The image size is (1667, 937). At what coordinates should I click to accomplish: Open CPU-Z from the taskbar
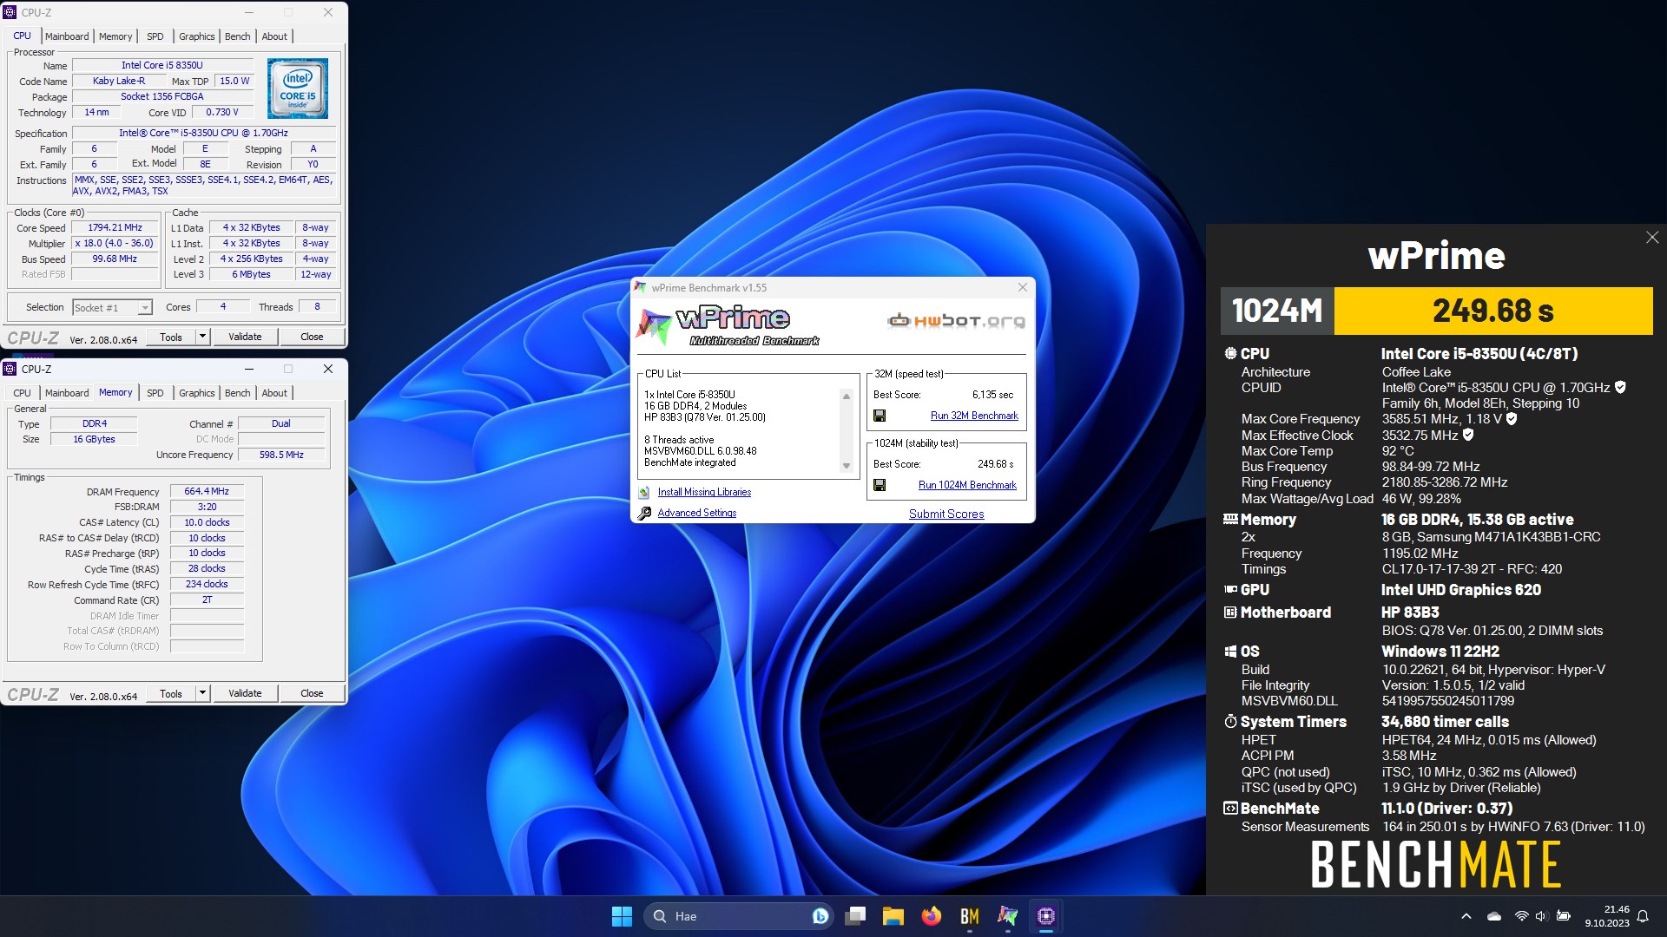1046,916
